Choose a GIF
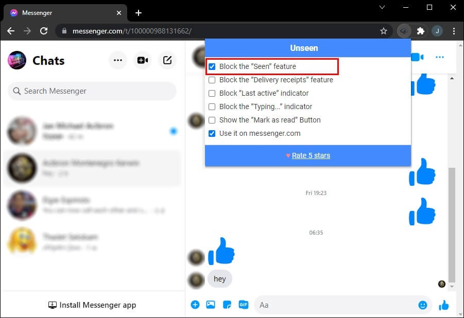The height and width of the screenshot is (318, 464). click(x=243, y=305)
